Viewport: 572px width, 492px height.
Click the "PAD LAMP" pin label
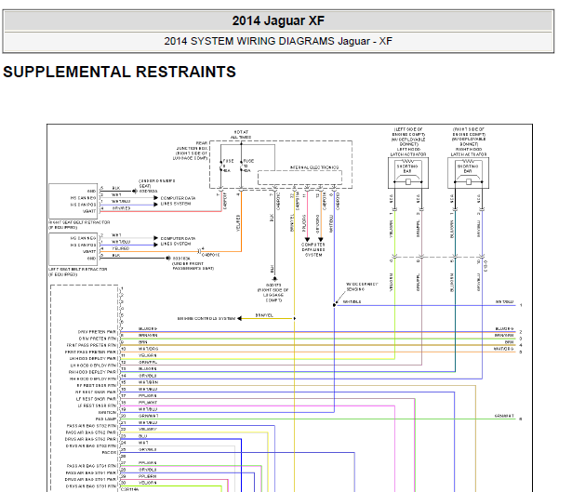tap(106, 419)
